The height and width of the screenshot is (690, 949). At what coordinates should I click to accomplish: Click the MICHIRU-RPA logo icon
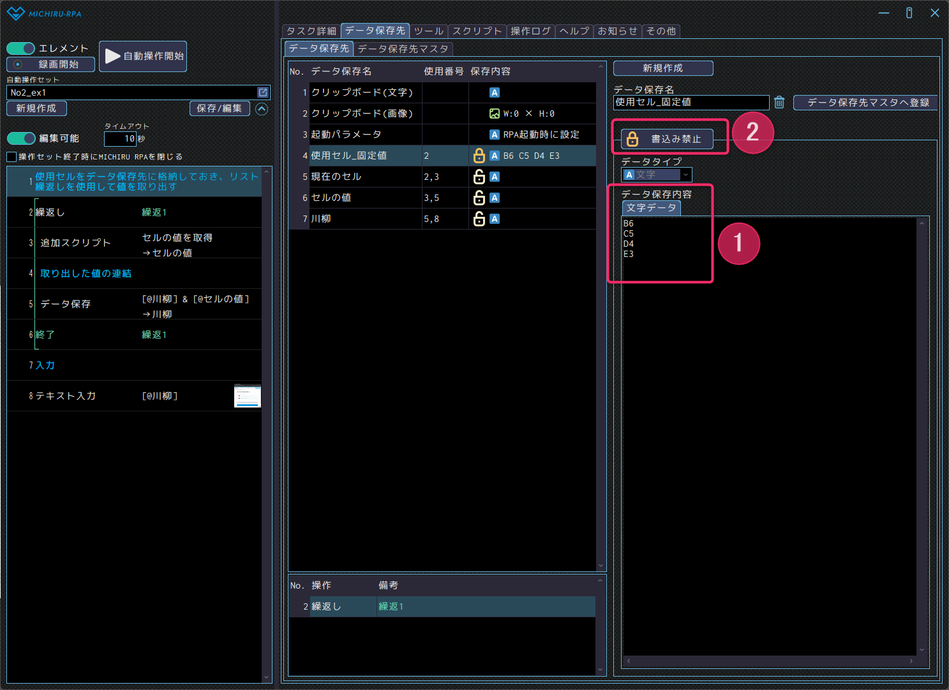pos(15,13)
